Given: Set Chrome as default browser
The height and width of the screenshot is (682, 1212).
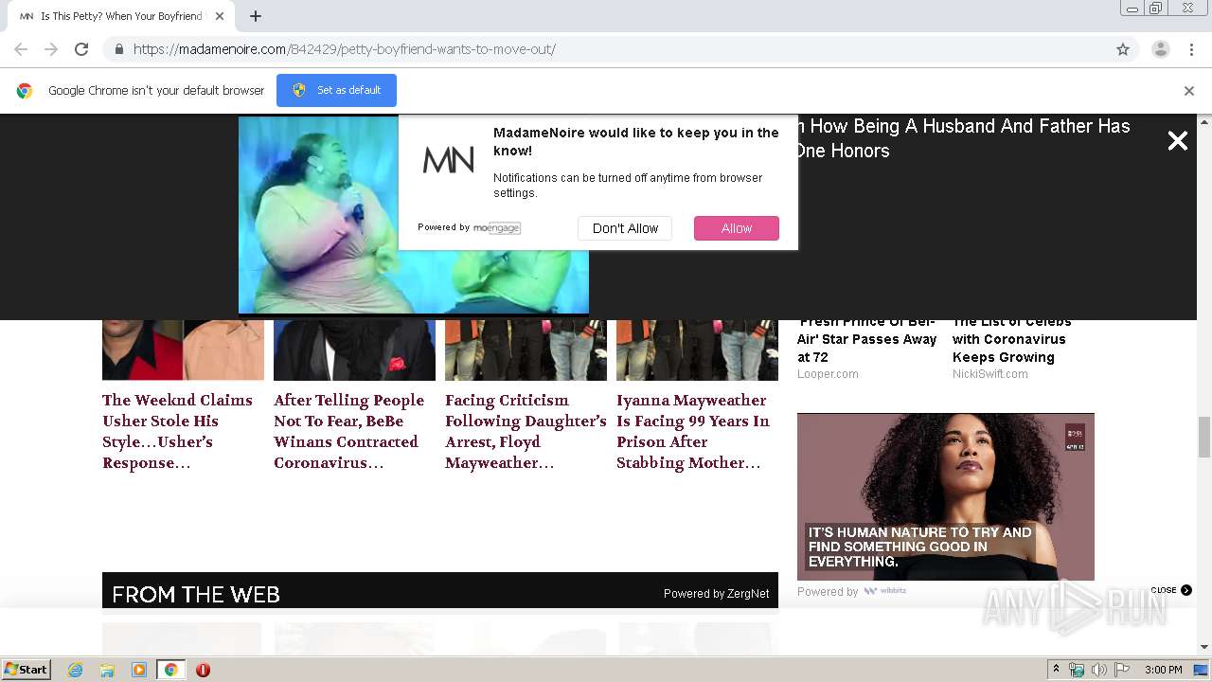Looking at the screenshot, I should [336, 90].
